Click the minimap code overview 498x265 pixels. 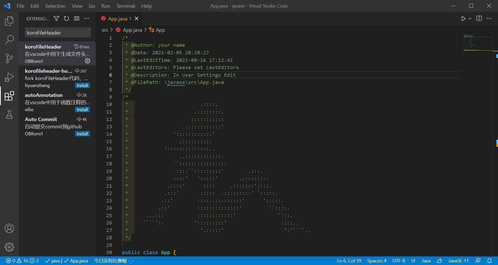[x=478, y=43]
